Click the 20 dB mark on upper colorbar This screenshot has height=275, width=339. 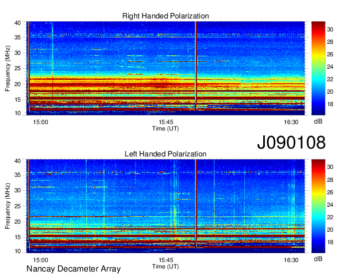pos(330,92)
